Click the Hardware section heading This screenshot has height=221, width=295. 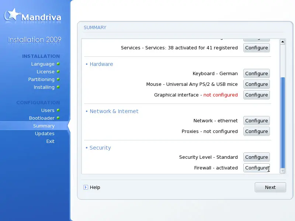click(101, 64)
